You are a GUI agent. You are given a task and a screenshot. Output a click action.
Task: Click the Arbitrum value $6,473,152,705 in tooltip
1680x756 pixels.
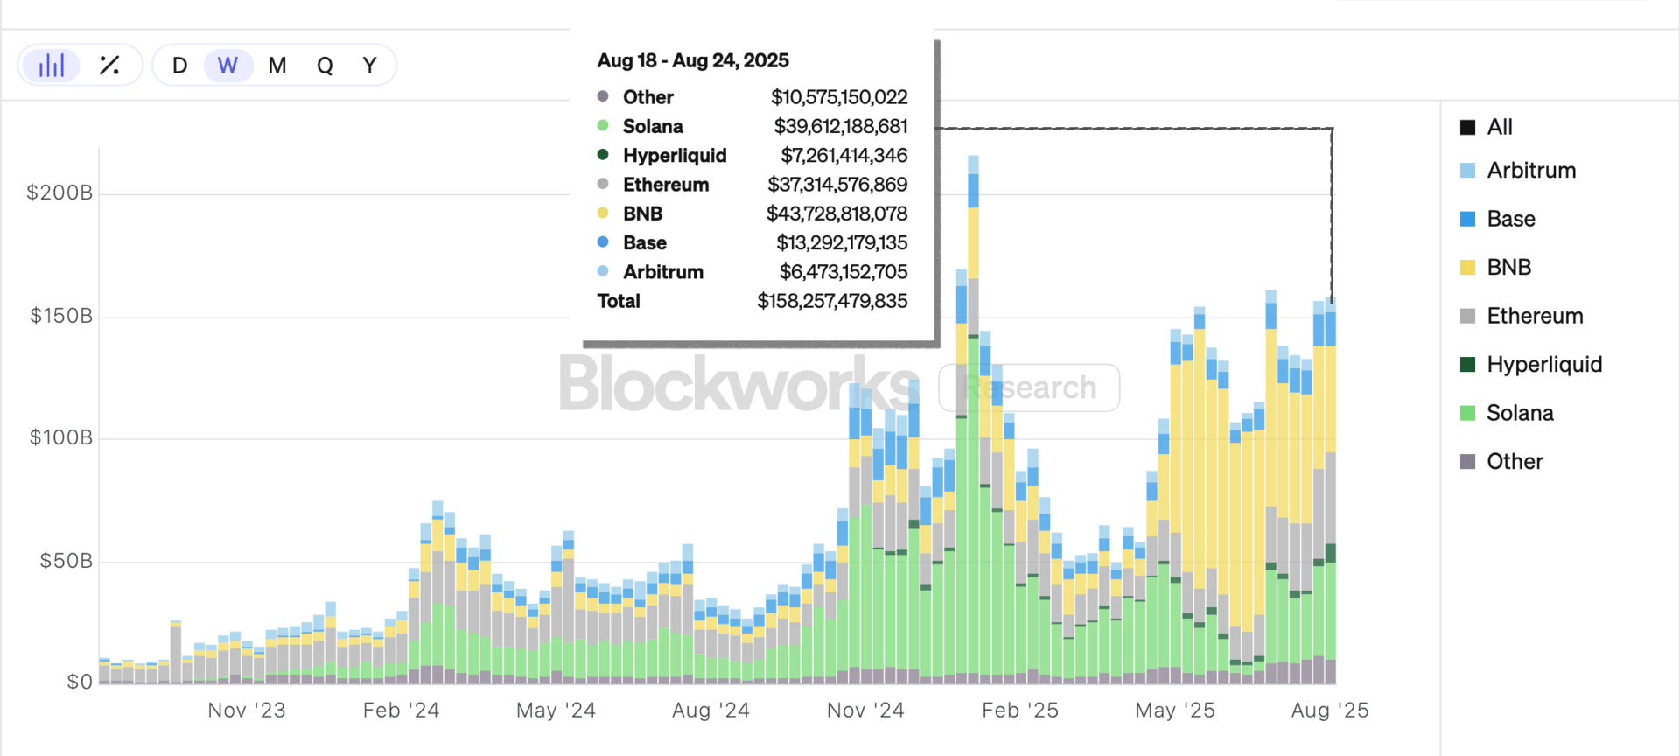point(843,272)
